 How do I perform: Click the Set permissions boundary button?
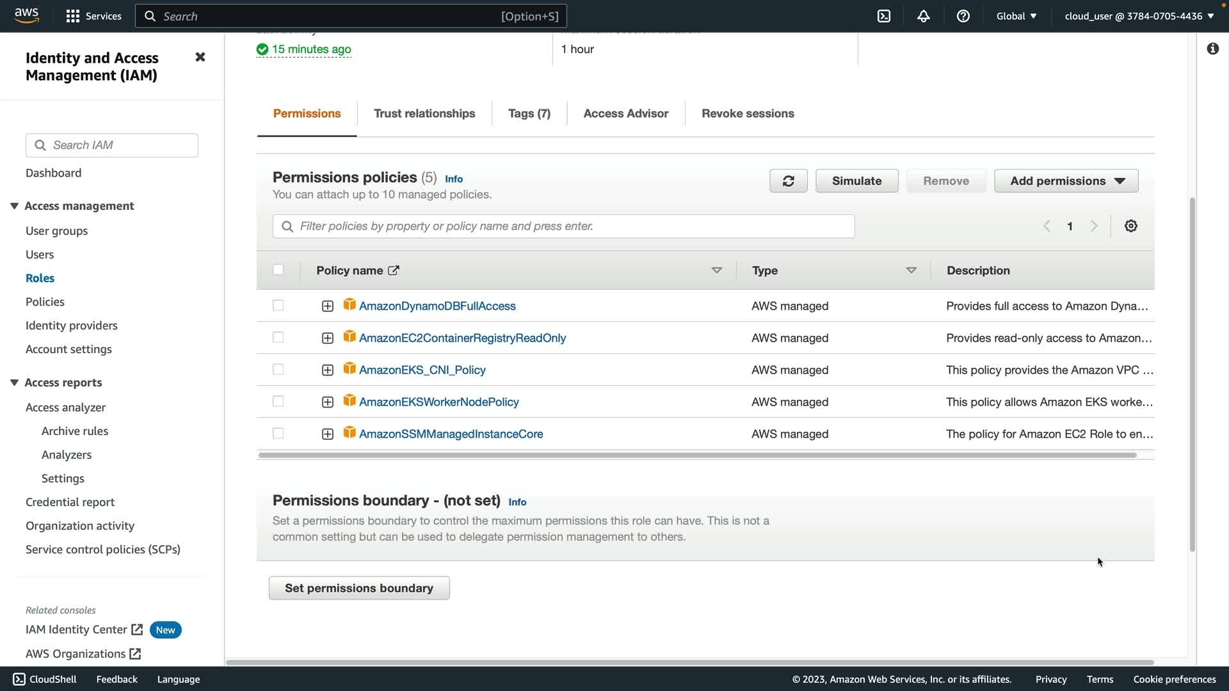coord(358,588)
